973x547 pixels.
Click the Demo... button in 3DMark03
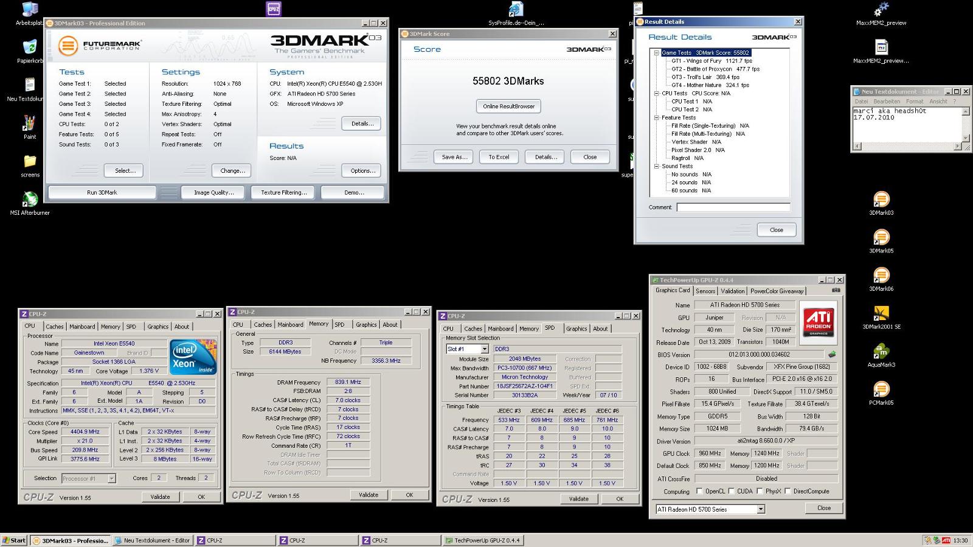coord(353,193)
